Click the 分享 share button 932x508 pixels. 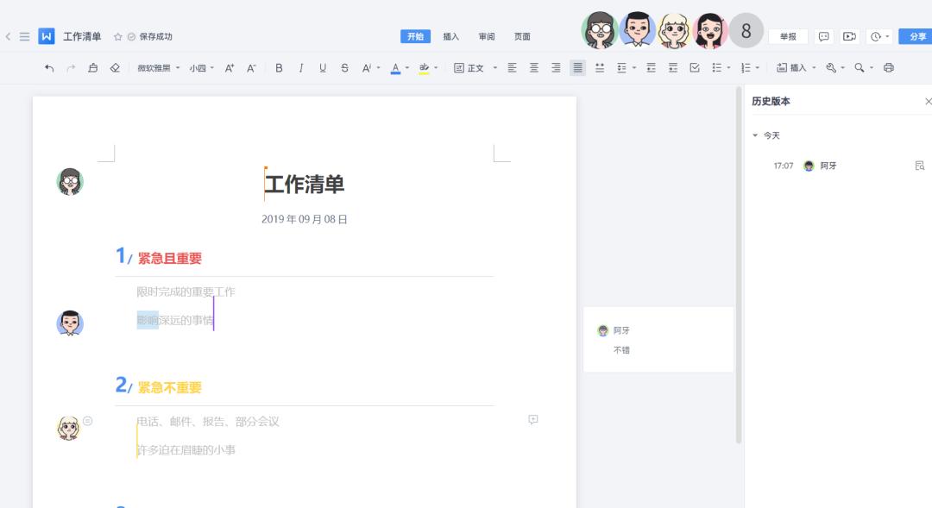coord(916,36)
